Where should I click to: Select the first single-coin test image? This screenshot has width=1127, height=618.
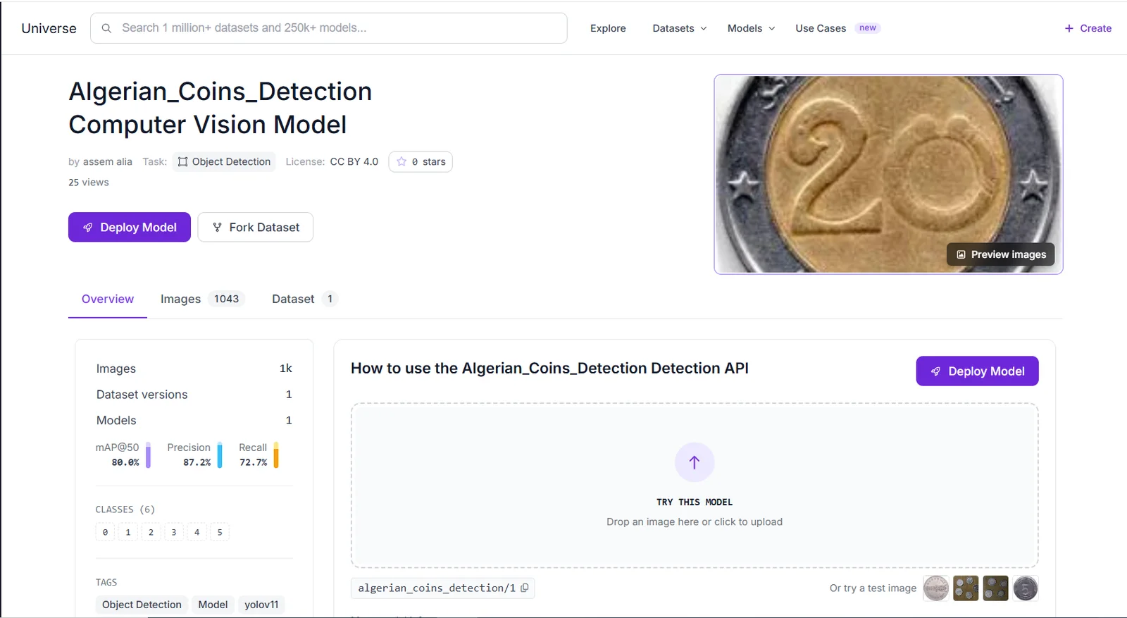(x=936, y=588)
